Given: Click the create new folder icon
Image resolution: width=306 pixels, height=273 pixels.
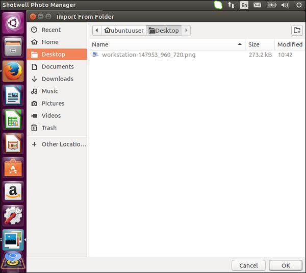Looking at the screenshot, I should pyautogui.click(x=296, y=31).
